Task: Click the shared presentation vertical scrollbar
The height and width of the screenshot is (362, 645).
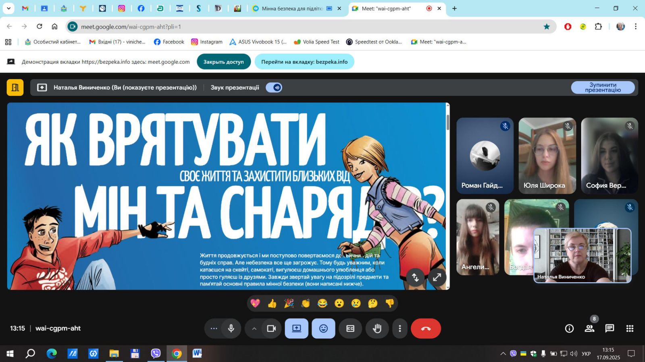Action: pyautogui.click(x=447, y=122)
